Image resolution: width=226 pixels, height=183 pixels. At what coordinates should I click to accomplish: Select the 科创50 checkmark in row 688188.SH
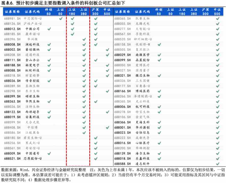pyautogui.click(x=49, y=65)
